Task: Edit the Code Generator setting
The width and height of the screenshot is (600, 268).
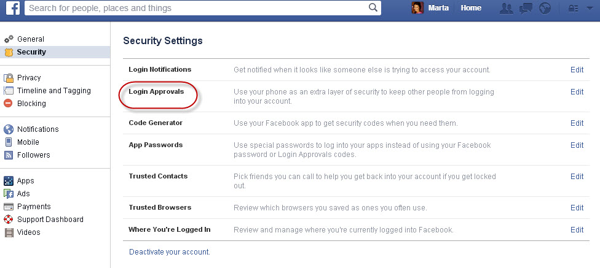Action: click(x=577, y=123)
